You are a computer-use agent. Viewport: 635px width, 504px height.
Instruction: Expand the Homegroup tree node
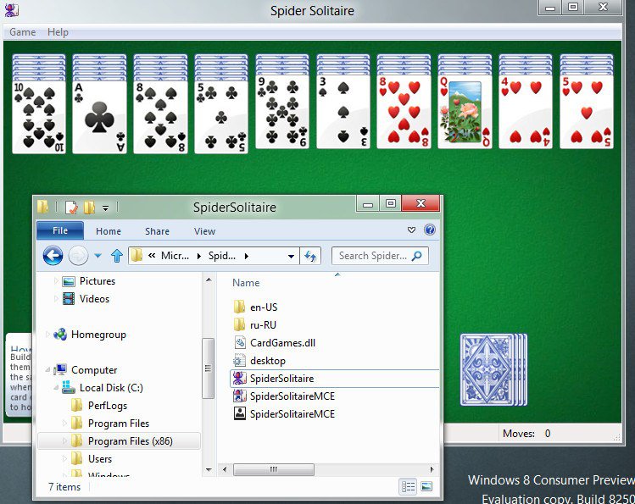pos(47,334)
